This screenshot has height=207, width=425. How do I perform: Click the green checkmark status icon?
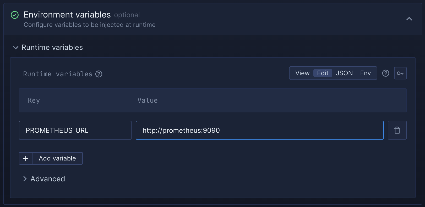[15, 15]
